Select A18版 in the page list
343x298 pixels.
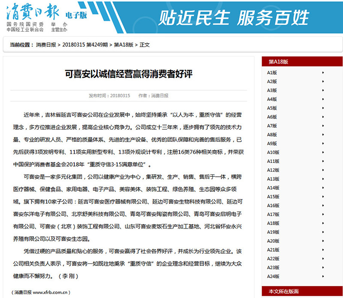(x=273, y=223)
